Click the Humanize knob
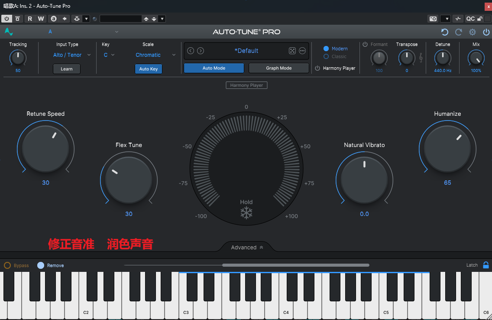The width and height of the screenshot is (492, 320). tap(447, 149)
